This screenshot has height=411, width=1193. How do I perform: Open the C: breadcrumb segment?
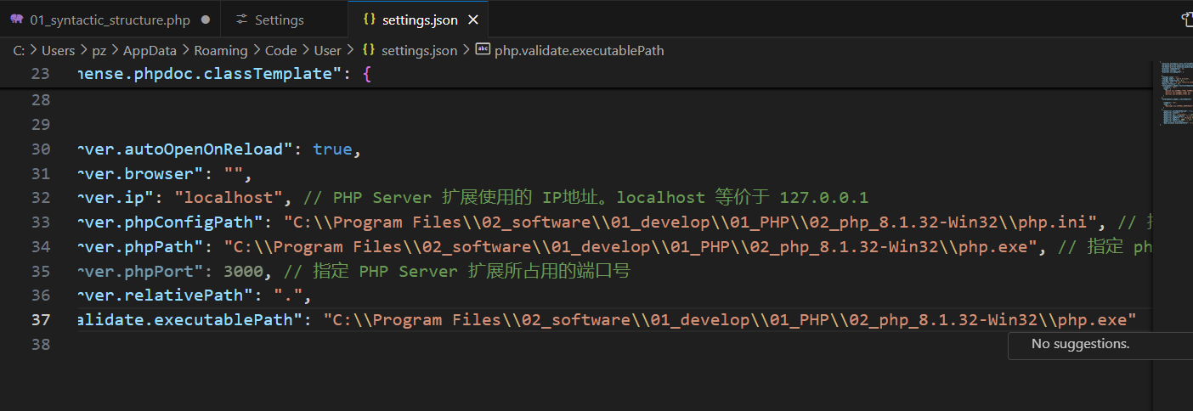tap(19, 50)
